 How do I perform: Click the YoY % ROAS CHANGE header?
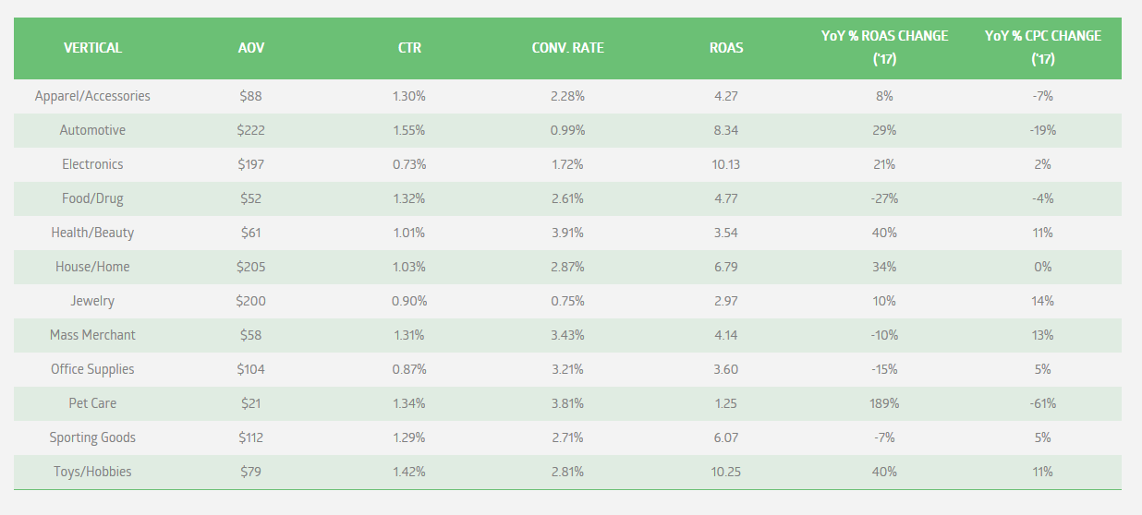pos(884,47)
